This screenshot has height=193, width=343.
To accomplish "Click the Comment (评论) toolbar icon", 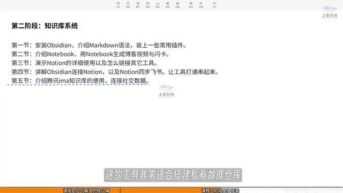I will pyautogui.click(x=214, y=5).
